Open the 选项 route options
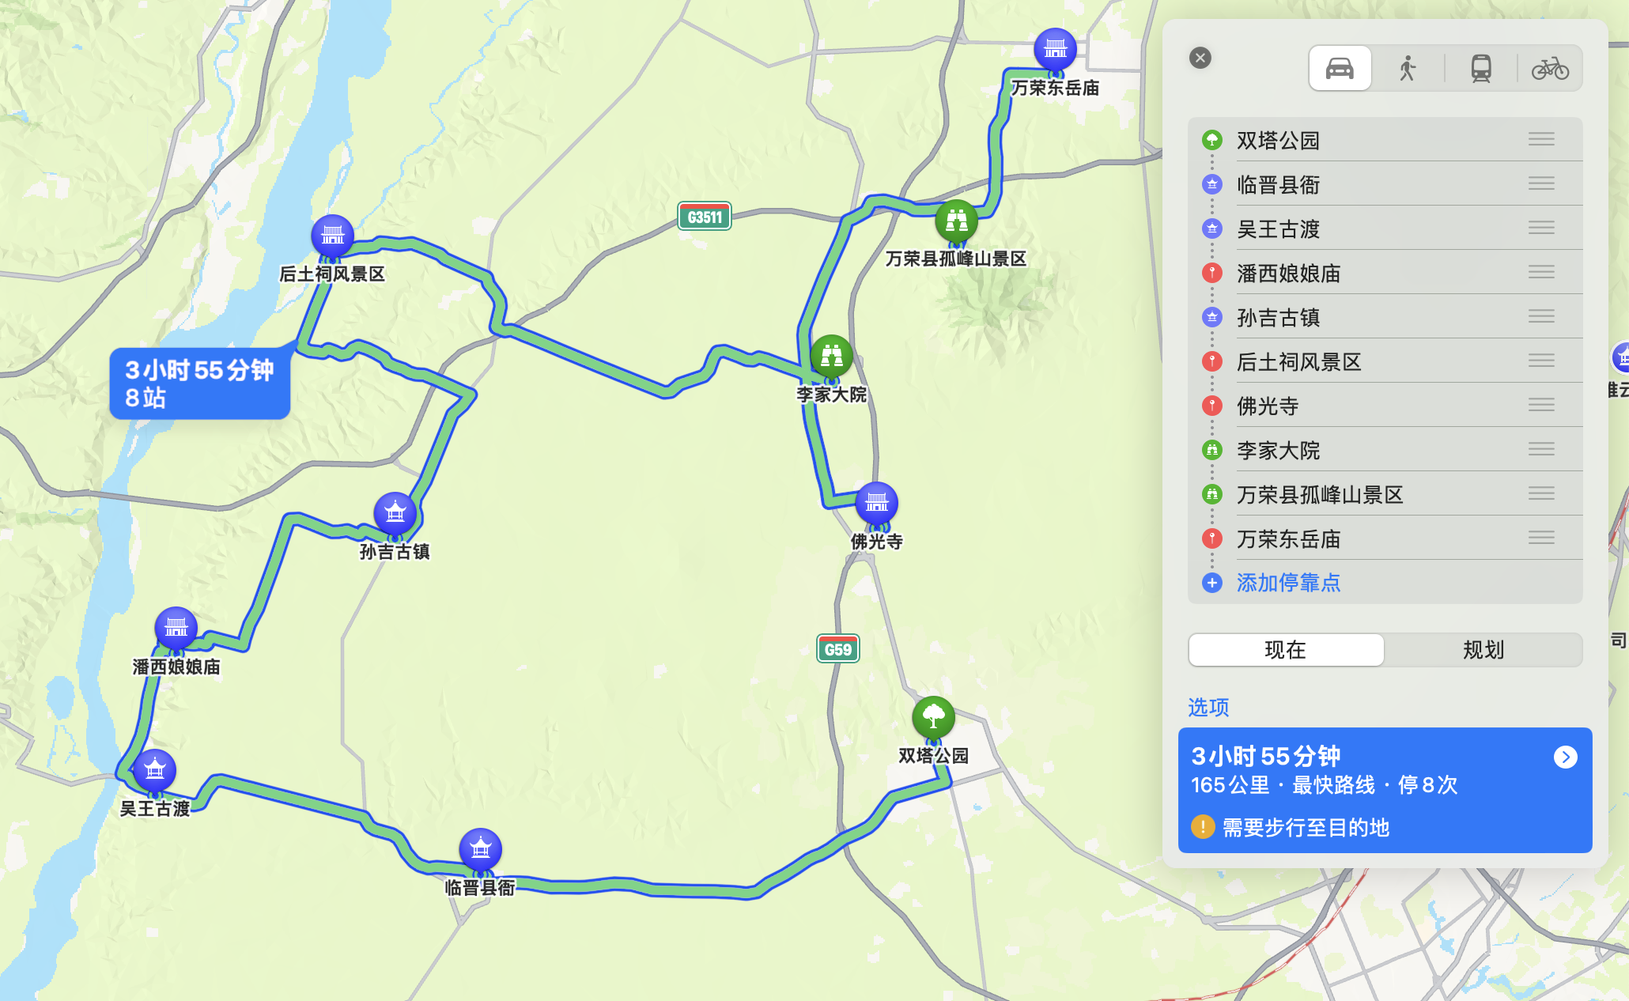This screenshot has width=1629, height=1001. point(1208,707)
